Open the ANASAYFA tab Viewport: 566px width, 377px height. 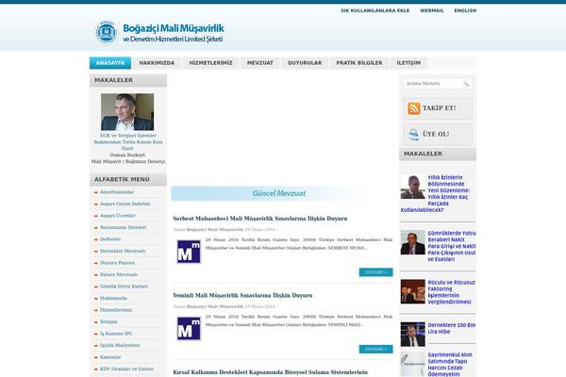[110, 63]
